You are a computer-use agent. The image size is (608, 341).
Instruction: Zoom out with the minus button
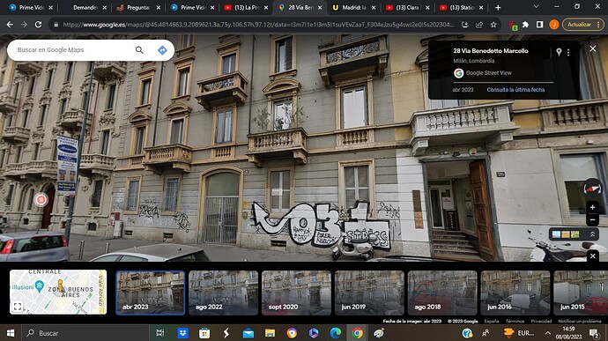[592, 220]
